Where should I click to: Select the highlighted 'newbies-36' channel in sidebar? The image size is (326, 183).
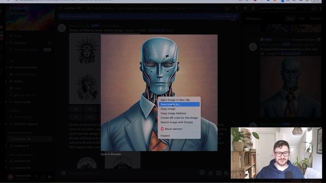coord(29,139)
